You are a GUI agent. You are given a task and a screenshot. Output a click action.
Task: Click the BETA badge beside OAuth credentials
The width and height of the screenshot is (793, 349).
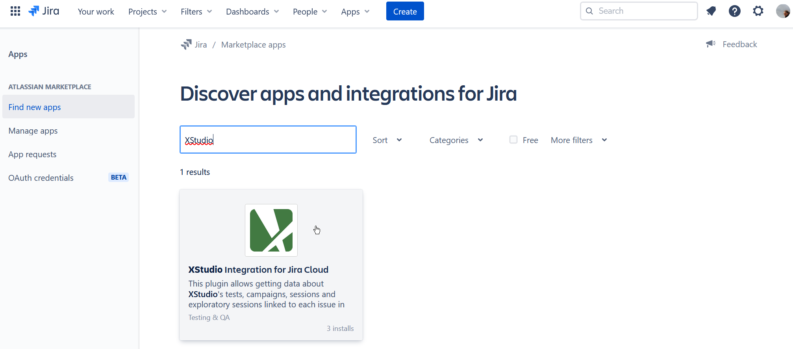tap(119, 177)
